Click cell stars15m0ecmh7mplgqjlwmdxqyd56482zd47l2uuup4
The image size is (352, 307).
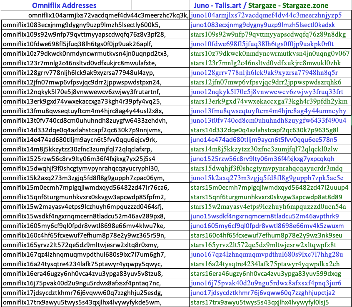pyautogui.click(x=270, y=188)
